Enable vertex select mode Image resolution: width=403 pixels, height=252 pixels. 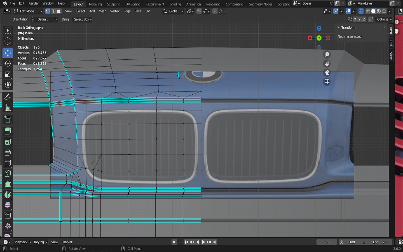[48, 11]
